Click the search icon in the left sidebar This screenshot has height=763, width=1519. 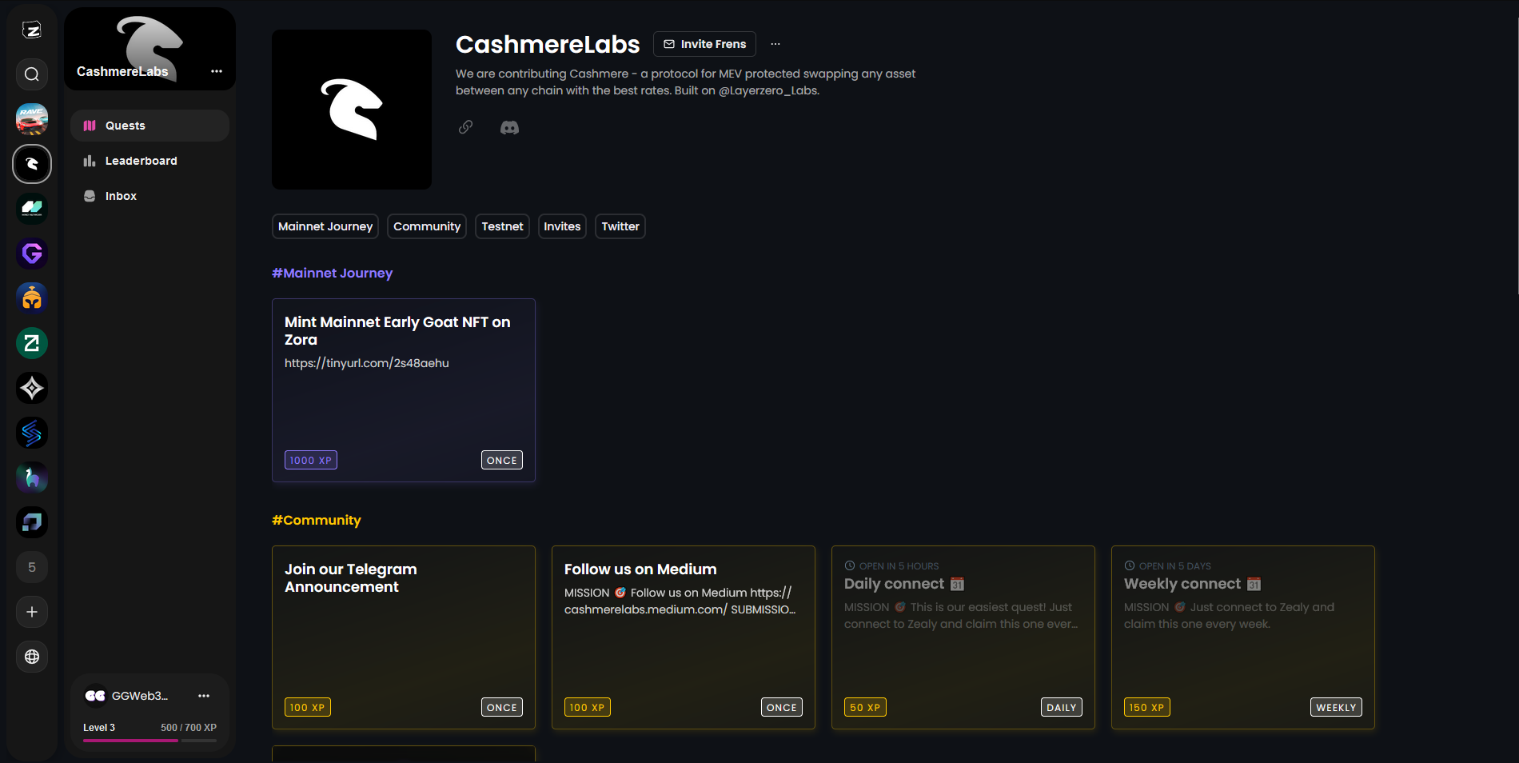coord(32,74)
